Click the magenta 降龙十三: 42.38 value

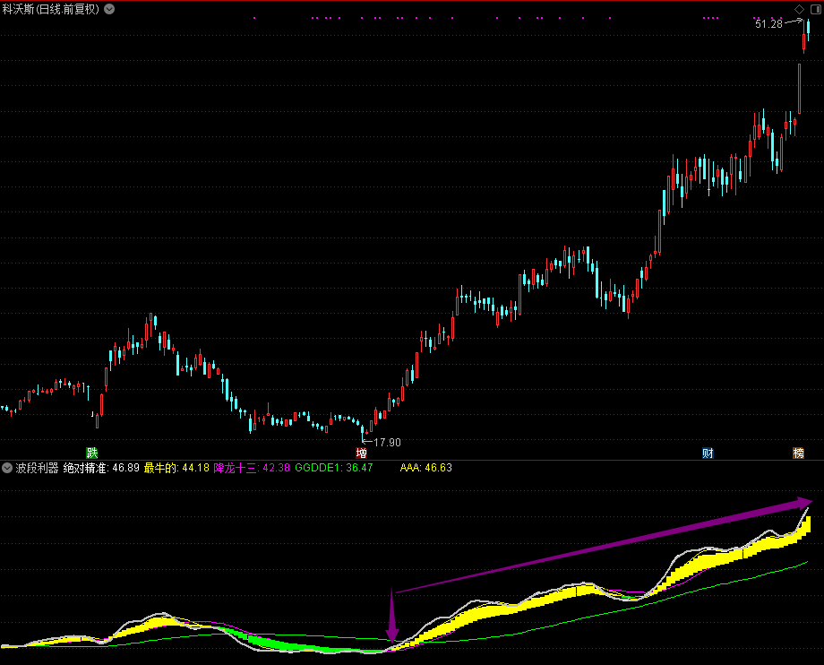252,468
